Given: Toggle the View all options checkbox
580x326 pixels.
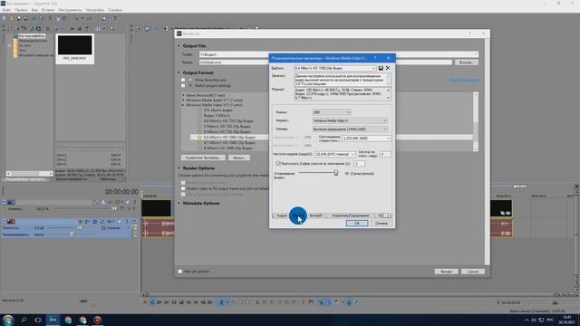Looking at the screenshot, I should pyautogui.click(x=180, y=272).
